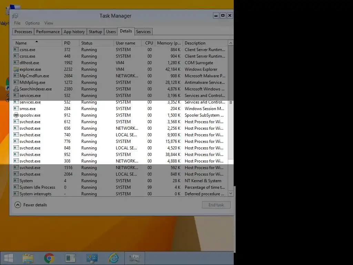Click the icon of svchost.exe PID 2084
Screen dimensions: 353x265
click(x=16, y=174)
